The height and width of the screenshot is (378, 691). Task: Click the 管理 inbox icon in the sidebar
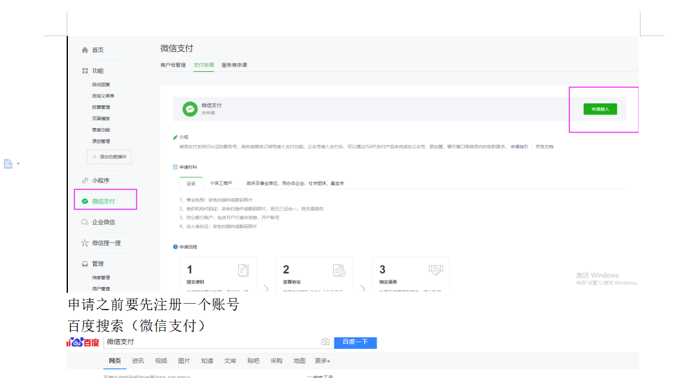[85, 264]
